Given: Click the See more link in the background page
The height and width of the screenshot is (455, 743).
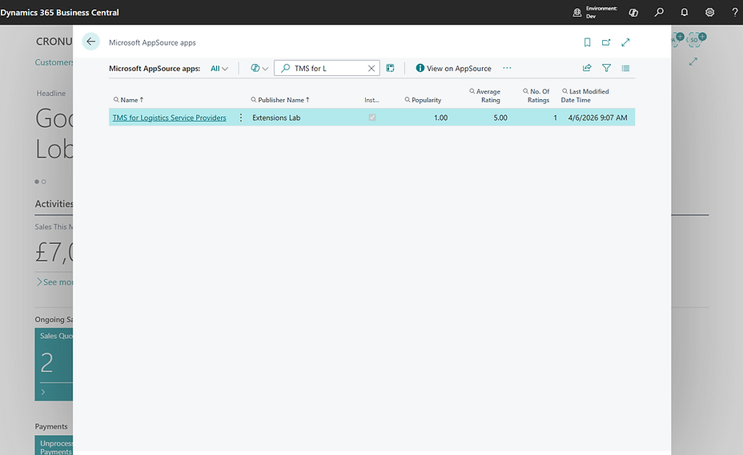Looking at the screenshot, I should (x=55, y=282).
